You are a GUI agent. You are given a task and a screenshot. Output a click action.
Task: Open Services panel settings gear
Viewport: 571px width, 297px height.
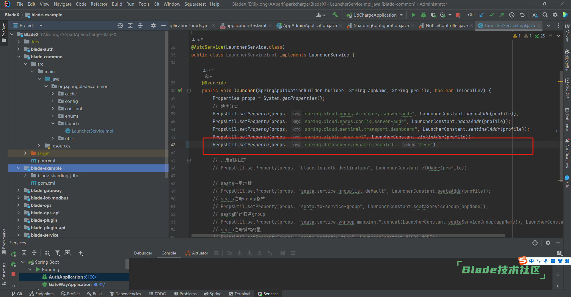click(x=548, y=243)
